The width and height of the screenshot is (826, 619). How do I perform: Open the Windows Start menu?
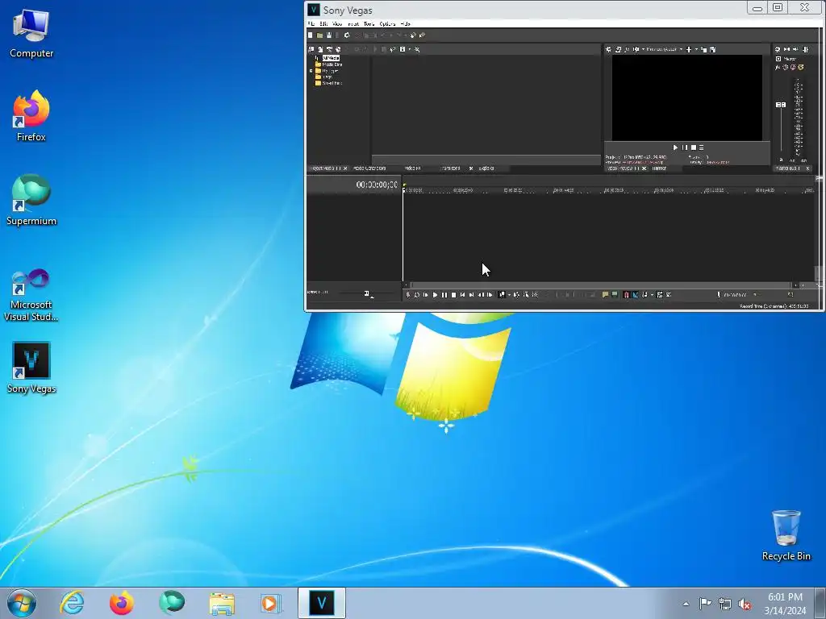coord(22,603)
